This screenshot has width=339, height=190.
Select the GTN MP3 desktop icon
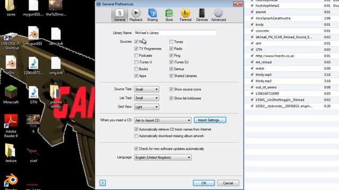tap(33, 95)
